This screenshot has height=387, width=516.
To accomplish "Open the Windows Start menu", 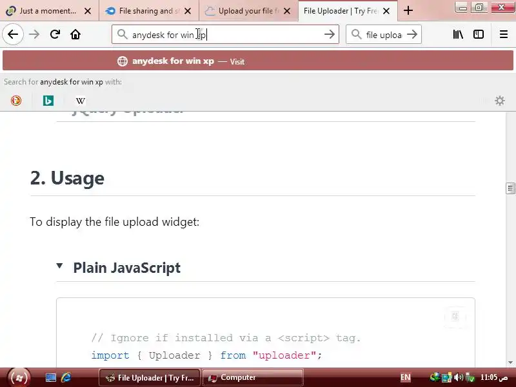I will coord(19,377).
